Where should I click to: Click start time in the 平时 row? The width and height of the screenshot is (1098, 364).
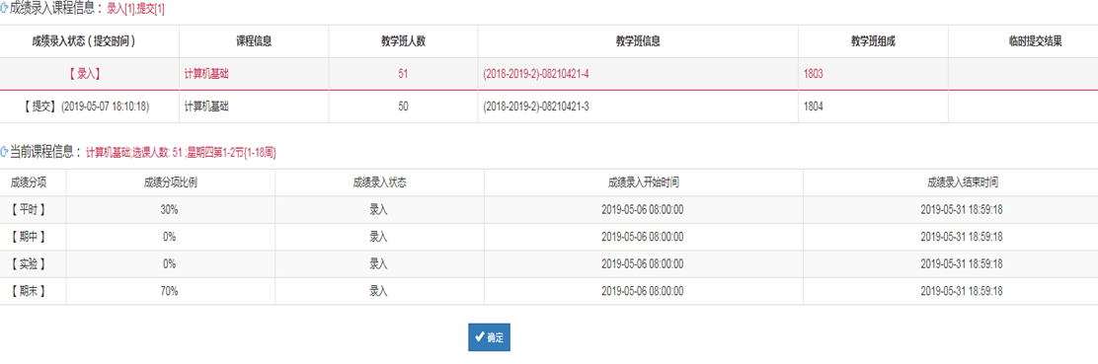[643, 210]
